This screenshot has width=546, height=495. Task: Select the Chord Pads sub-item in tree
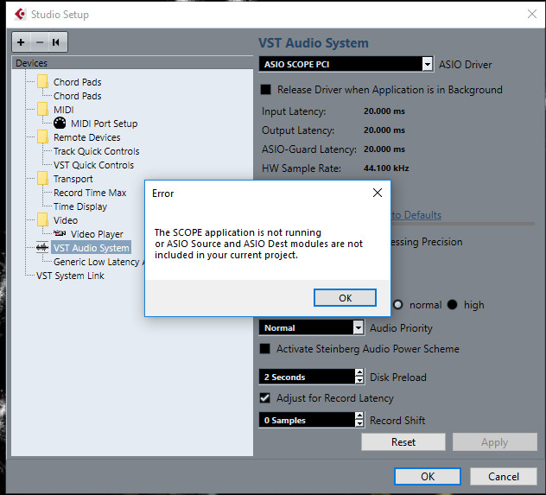tap(77, 96)
